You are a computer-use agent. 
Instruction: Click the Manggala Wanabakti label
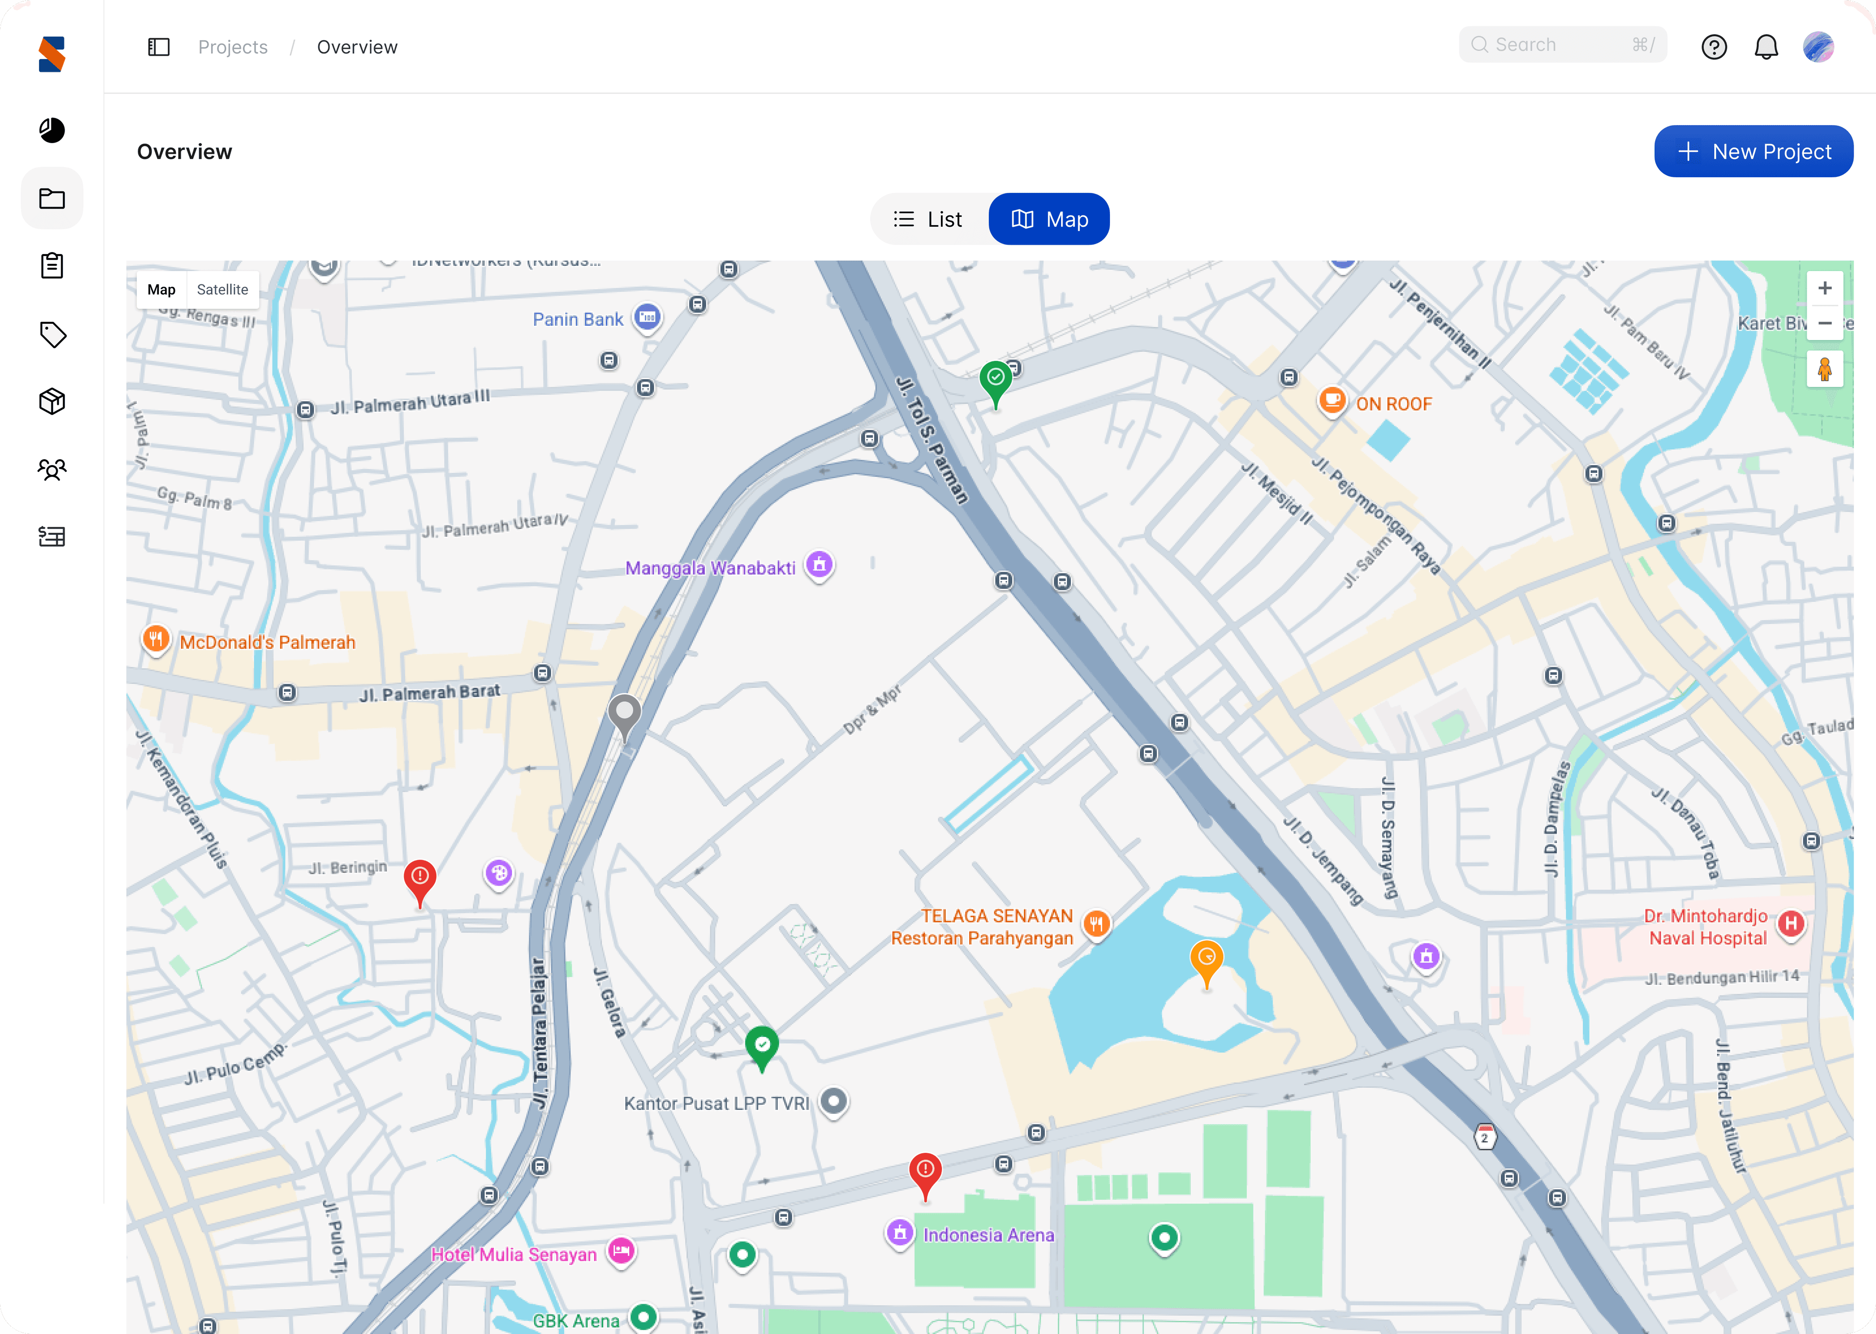(x=710, y=568)
